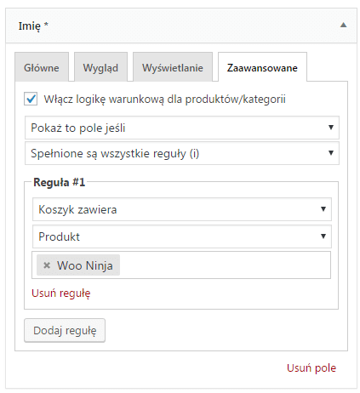
Task: Click the Usuń regułę link
Action: pyautogui.click(x=61, y=293)
